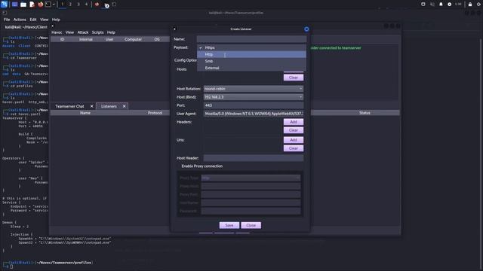Switch to the Listeners tab

[109, 106]
